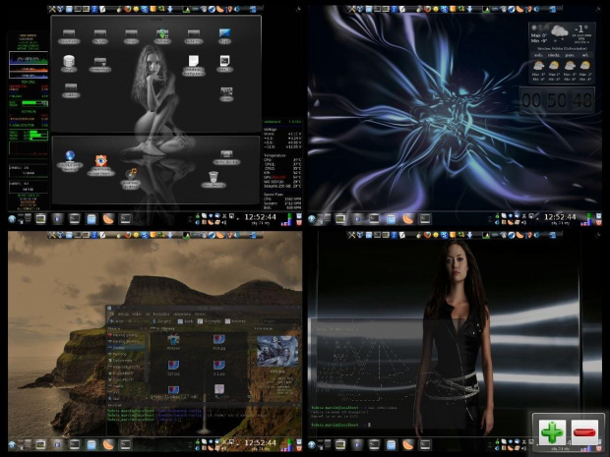Click the sensors temperature widget on grayscale desktop

tap(282, 165)
